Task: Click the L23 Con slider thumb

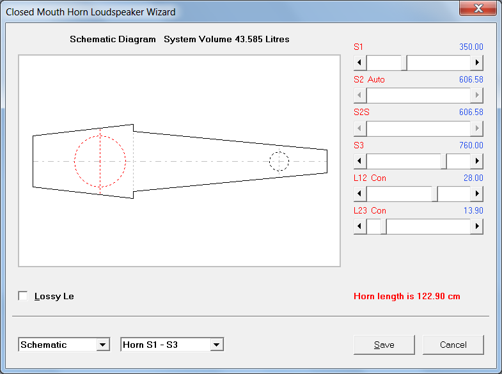Action: tap(384, 226)
